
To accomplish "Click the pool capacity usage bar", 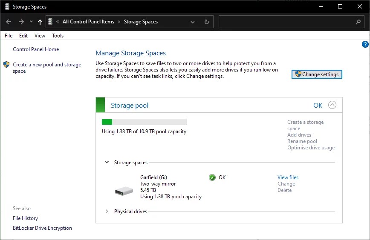I will [x=144, y=122].
